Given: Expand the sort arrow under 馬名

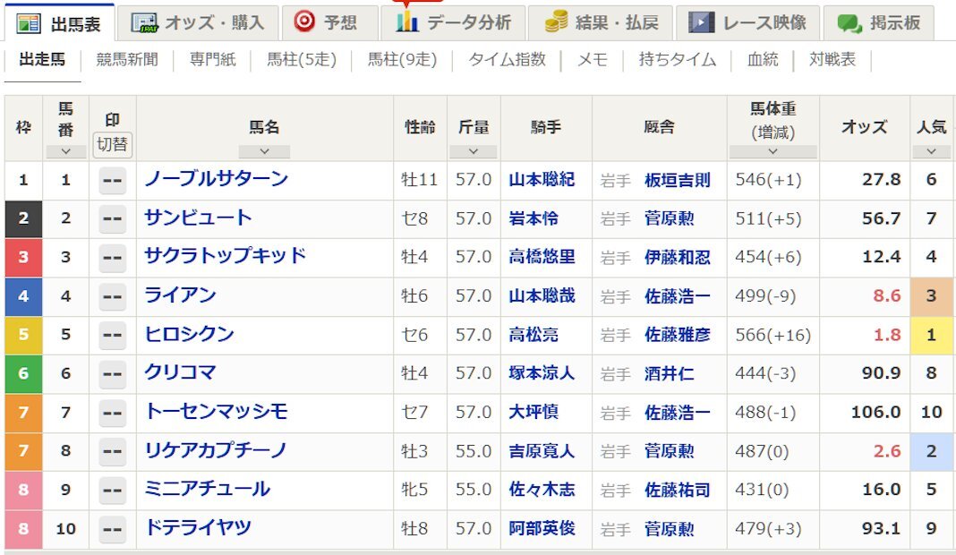Looking at the screenshot, I should pyautogui.click(x=264, y=151).
